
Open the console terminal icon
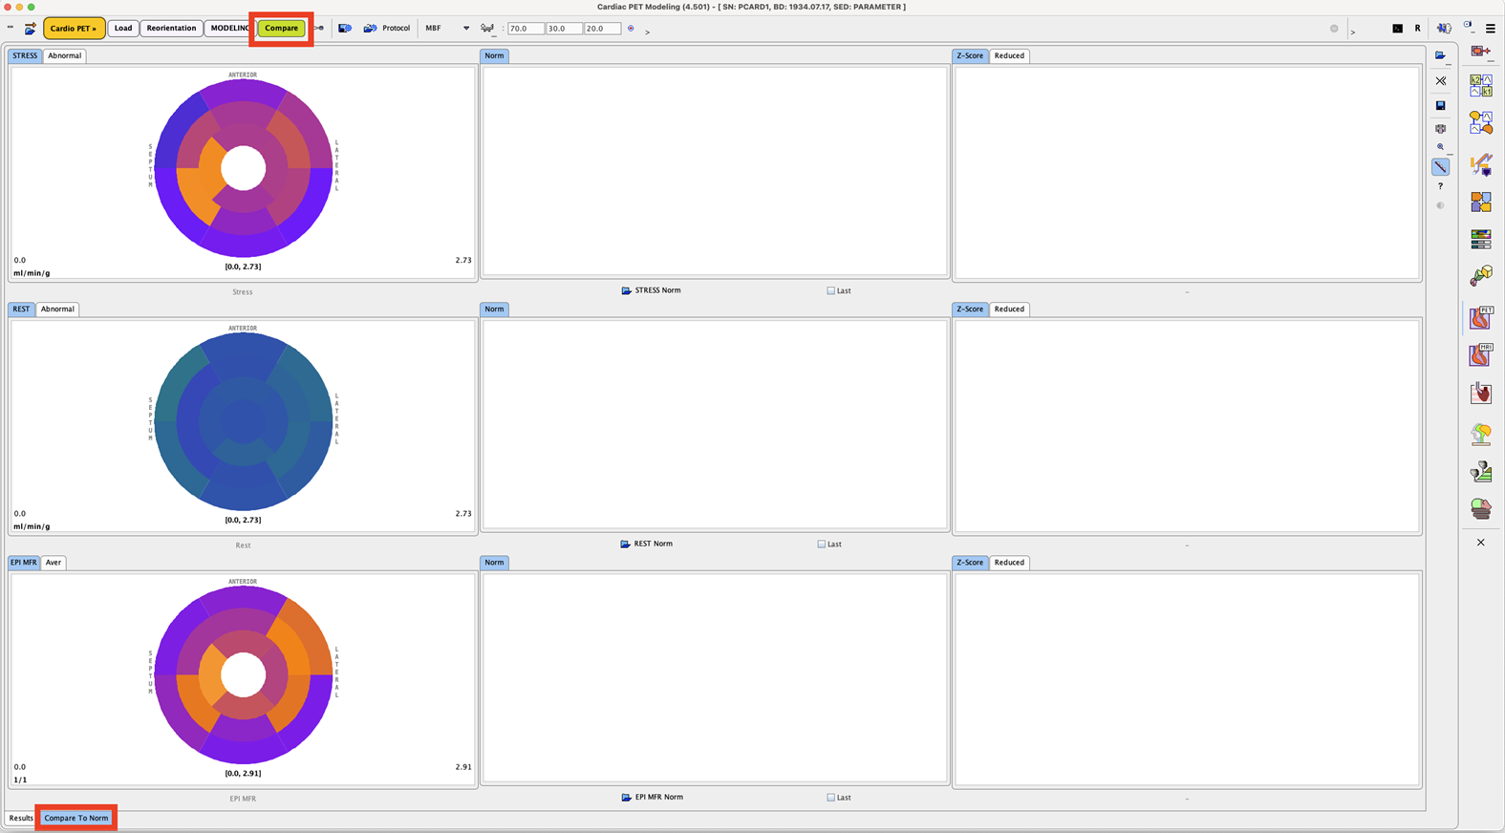[x=1397, y=29]
